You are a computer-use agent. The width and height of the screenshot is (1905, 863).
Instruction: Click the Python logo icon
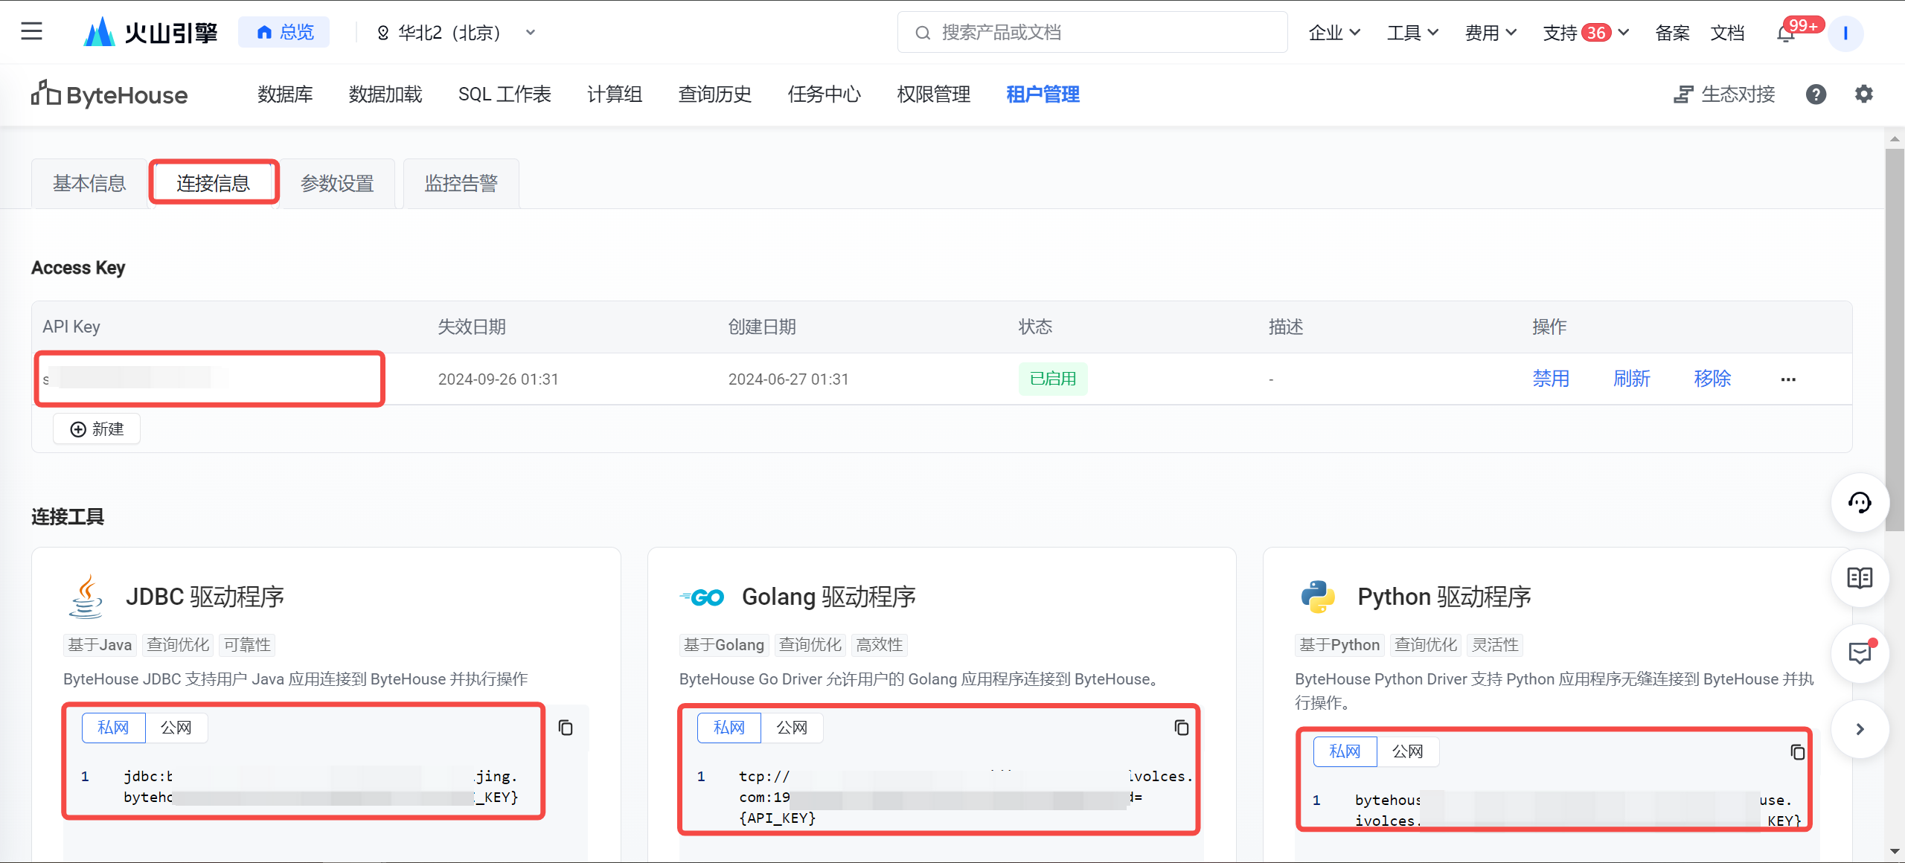click(x=1318, y=597)
